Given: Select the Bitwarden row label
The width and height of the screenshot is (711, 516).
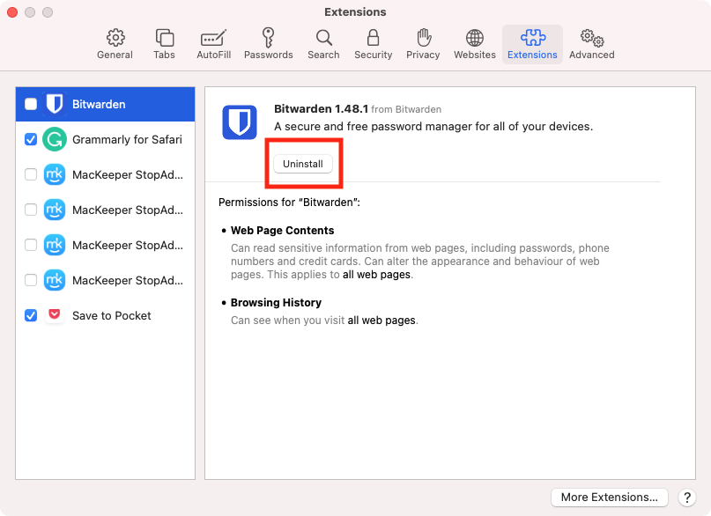Looking at the screenshot, I should pyautogui.click(x=99, y=104).
